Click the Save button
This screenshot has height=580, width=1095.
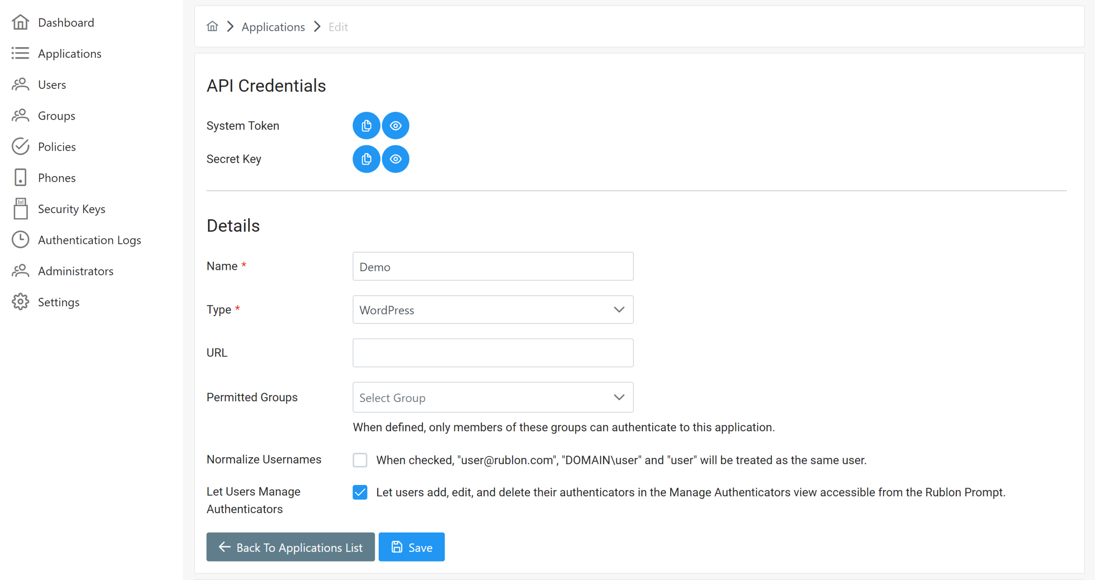(411, 547)
